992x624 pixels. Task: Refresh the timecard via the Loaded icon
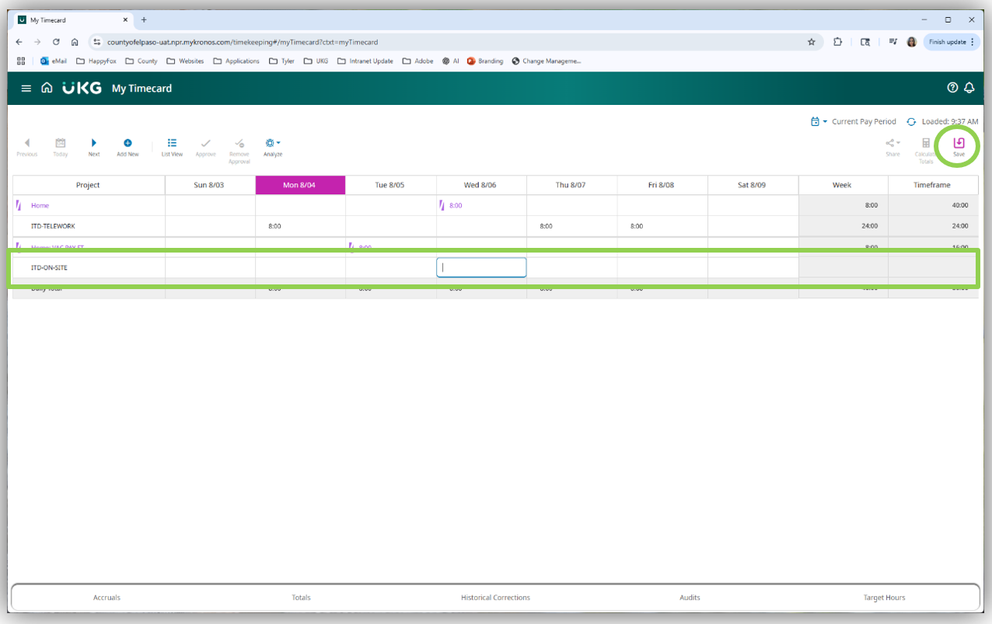click(911, 122)
